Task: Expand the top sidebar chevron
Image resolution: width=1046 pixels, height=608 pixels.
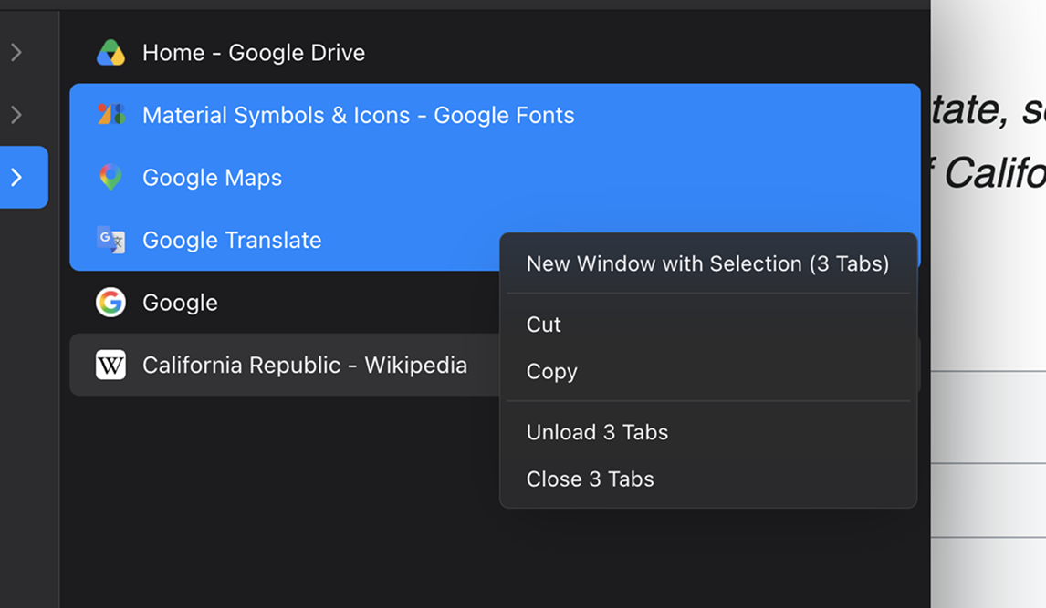Action: [16, 52]
